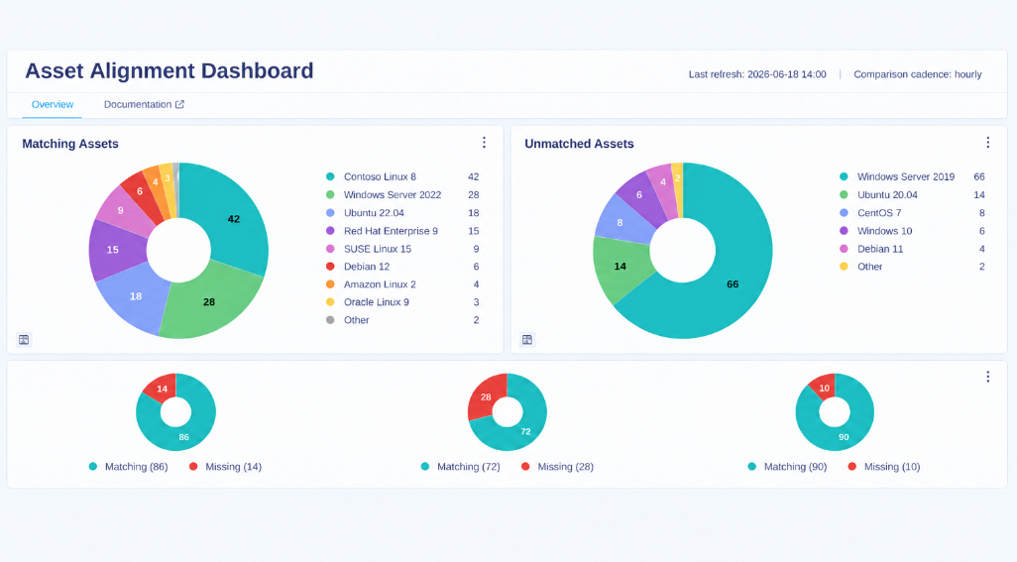
Task: Toggle Oracle Linux 9 legend entry
Action: click(x=402, y=302)
